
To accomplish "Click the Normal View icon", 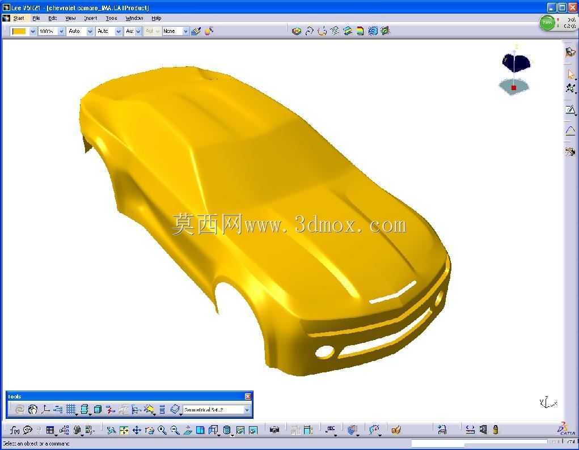I will click(x=188, y=430).
